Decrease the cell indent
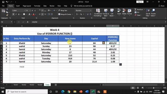Viewport: 167px width, 94px height. pos(49,14)
